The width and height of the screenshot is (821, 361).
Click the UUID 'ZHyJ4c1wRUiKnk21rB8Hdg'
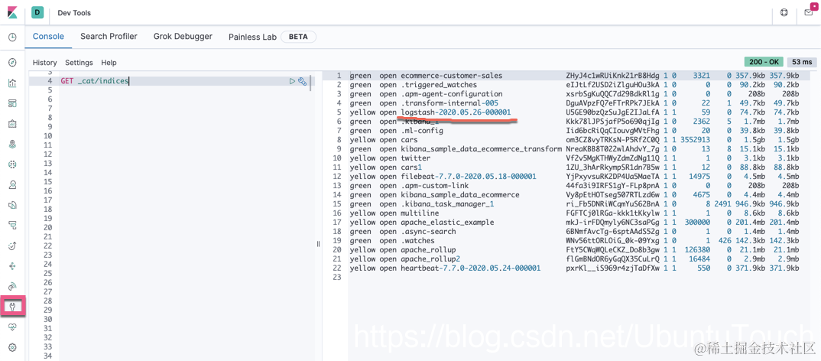pyautogui.click(x=612, y=76)
